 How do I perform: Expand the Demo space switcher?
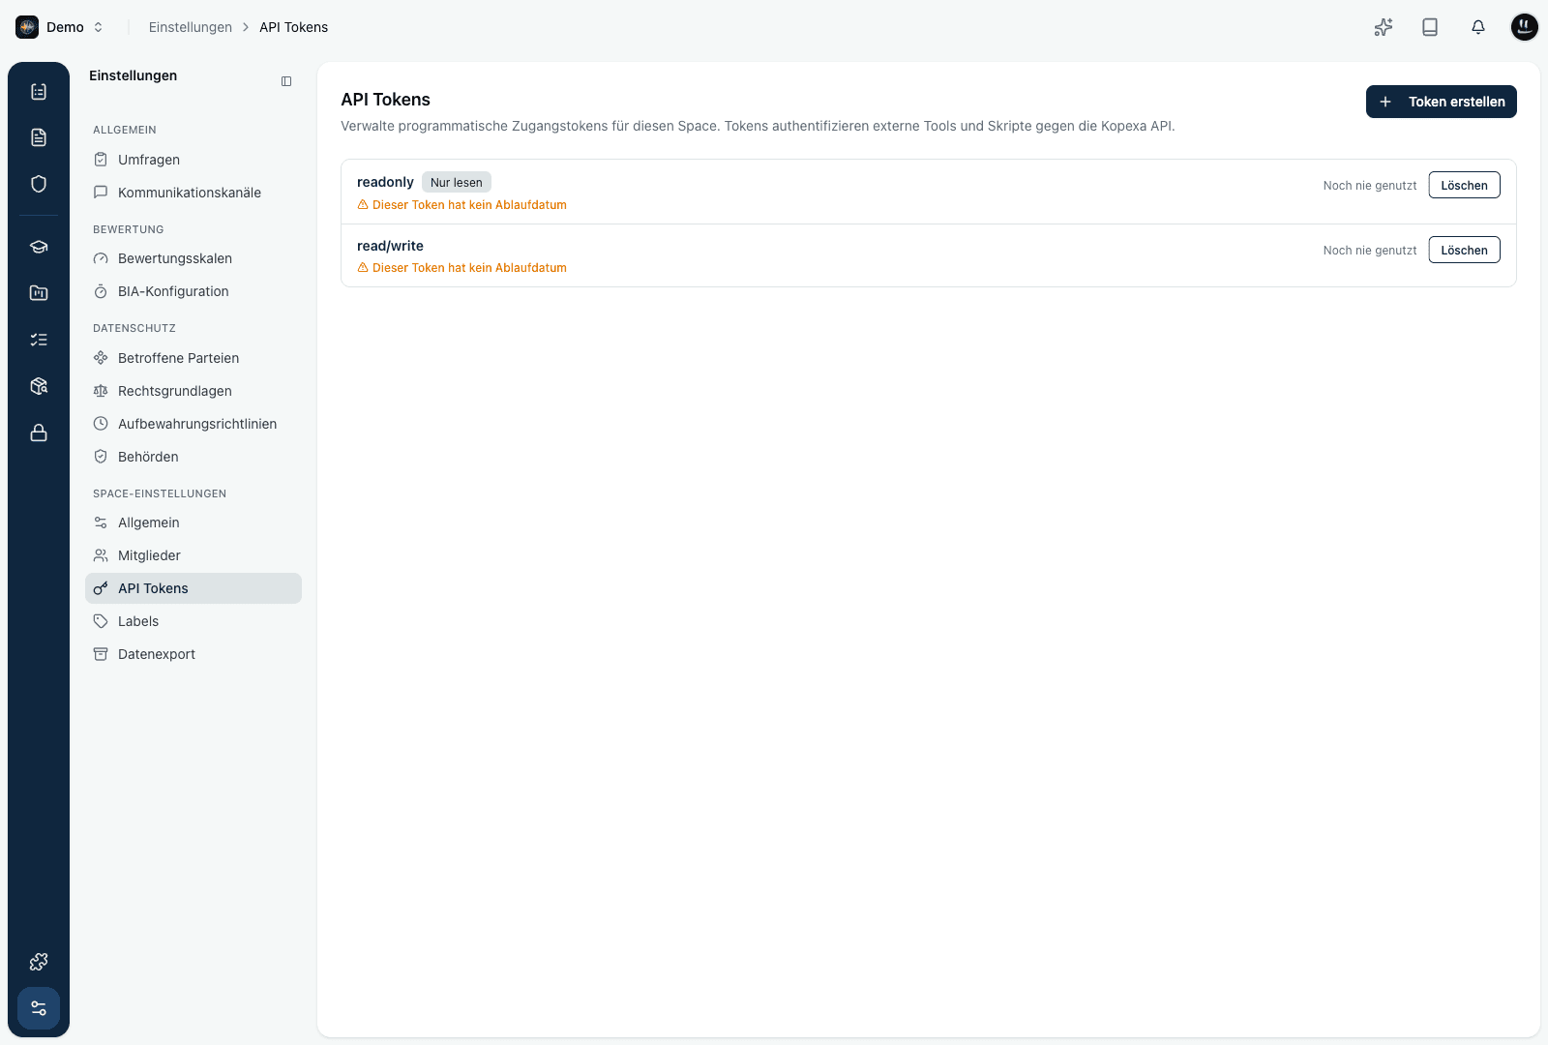[x=60, y=27]
